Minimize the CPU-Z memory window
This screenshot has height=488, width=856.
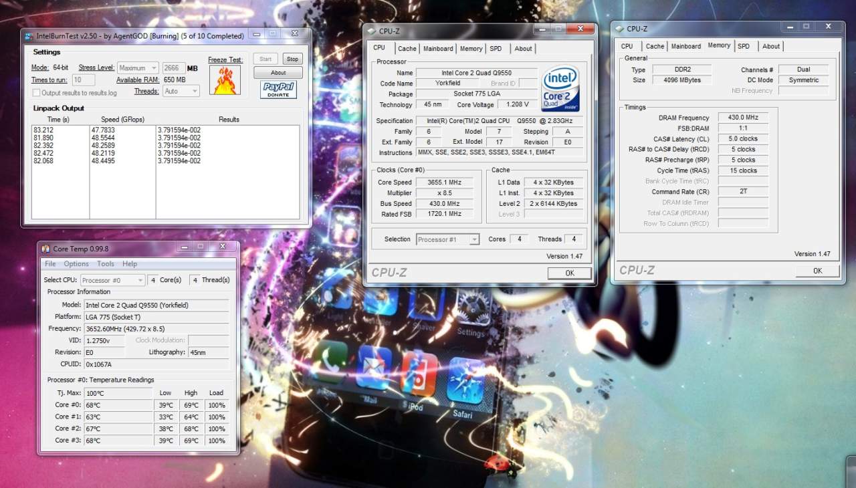coord(791,27)
